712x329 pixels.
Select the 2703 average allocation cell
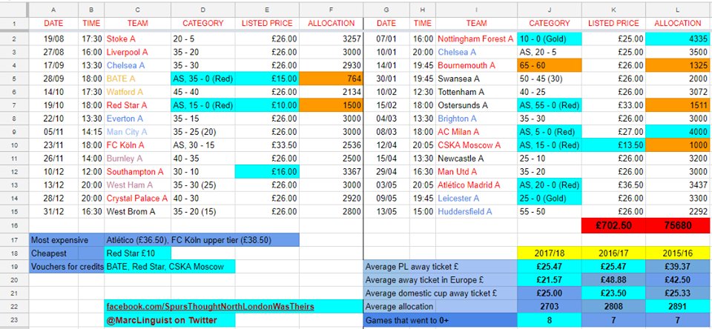click(550, 306)
